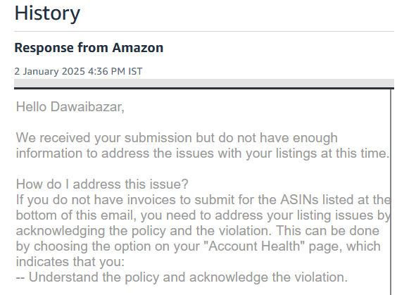Screen dimensions: 397x295
Task: Select the "Response from Amazon" heading
Action: coord(89,48)
